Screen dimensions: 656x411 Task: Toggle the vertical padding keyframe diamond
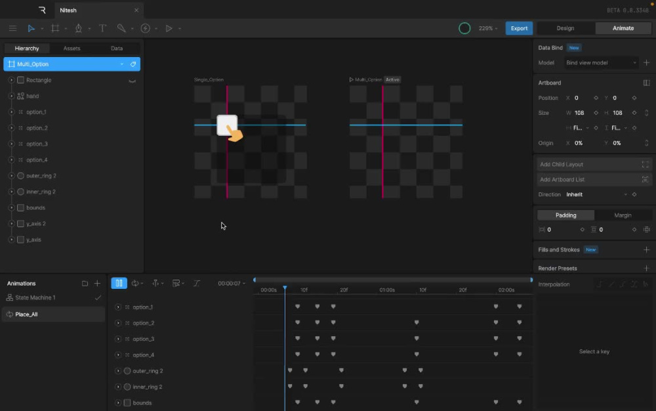tap(634, 230)
